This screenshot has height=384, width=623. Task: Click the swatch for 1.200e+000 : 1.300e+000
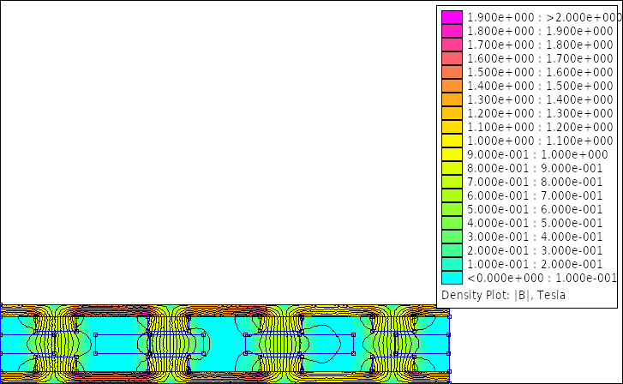(452, 113)
